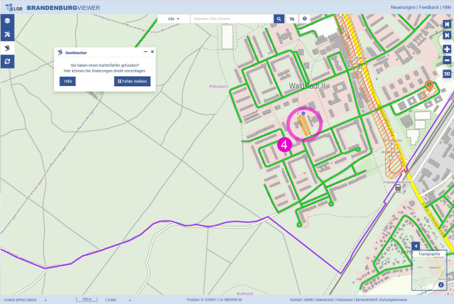Image resolution: width=454 pixels, height=304 pixels.
Task: Click the BRANDENBURGVIEWER title
Action: point(63,8)
